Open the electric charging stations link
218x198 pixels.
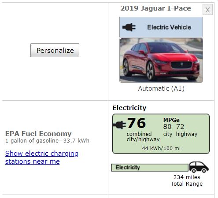coord(42,158)
